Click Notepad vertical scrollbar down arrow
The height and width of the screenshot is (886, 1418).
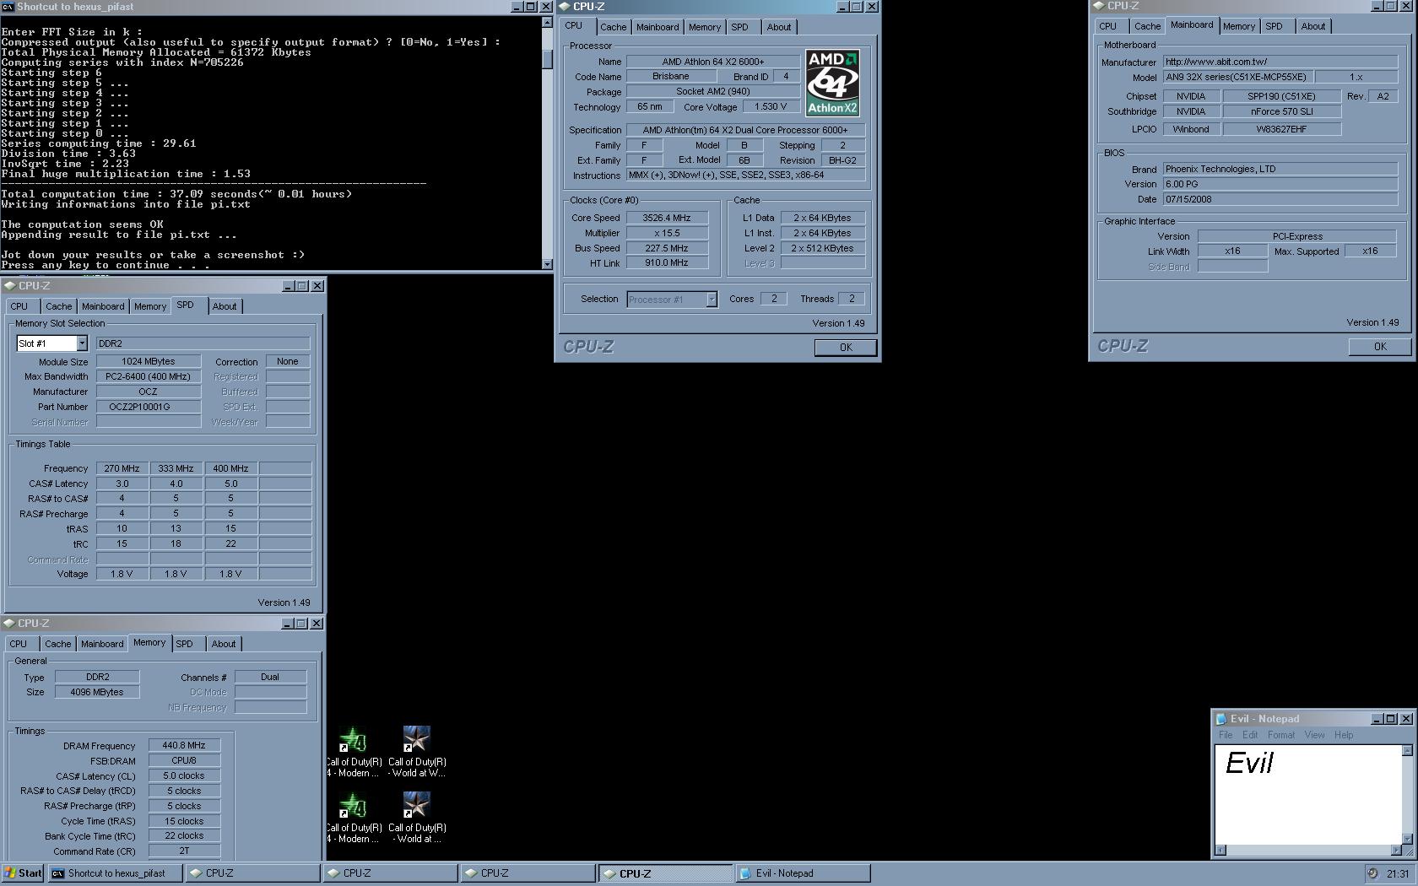[1407, 839]
